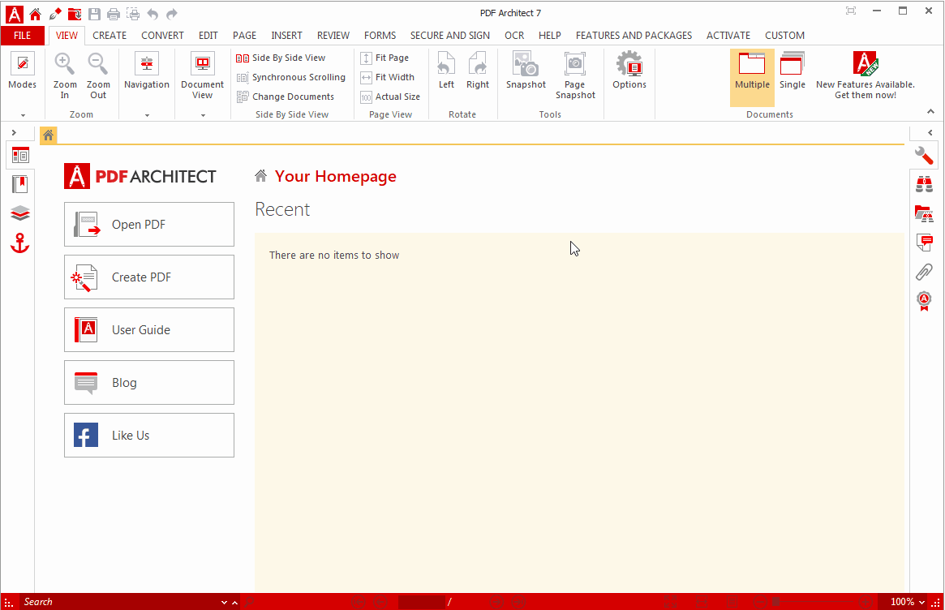Open the binoculars search panel on right

click(x=924, y=184)
